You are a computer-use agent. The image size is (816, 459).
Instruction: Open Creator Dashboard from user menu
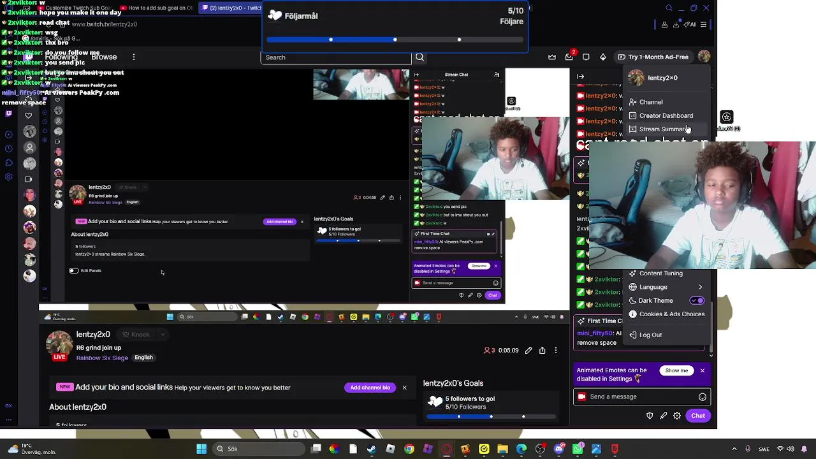[666, 116]
